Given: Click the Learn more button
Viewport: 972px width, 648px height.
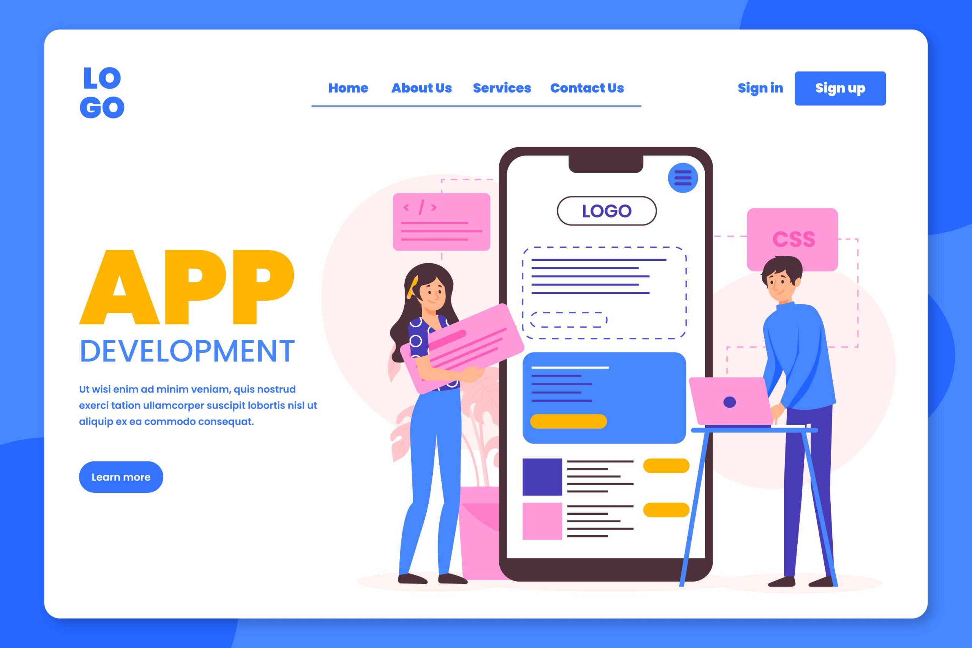Looking at the screenshot, I should pyautogui.click(x=121, y=476).
